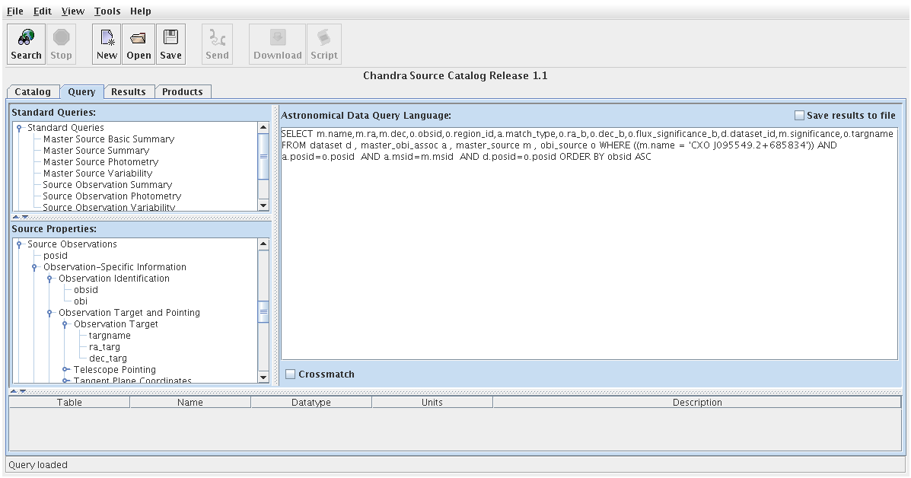911x478 pixels.
Task: Toggle the Crossmatch checkbox
Action: (x=291, y=374)
